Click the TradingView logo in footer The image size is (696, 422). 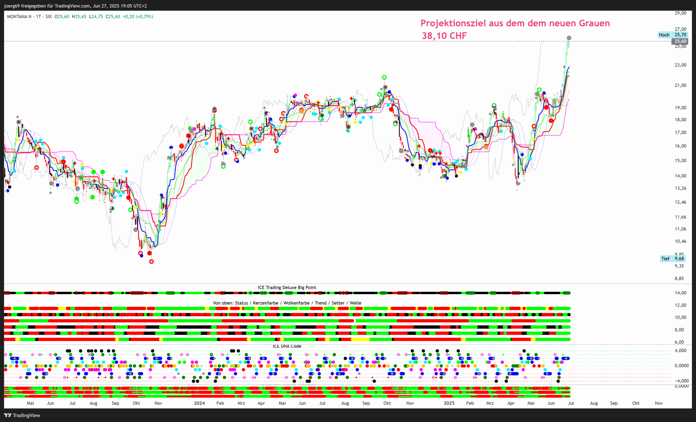(x=22, y=415)
